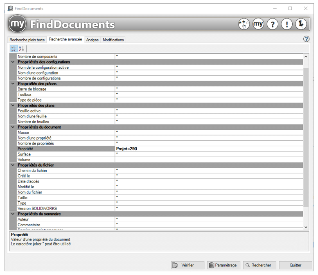
Task: Select the Taille property row
Action: tap(160, 198)
